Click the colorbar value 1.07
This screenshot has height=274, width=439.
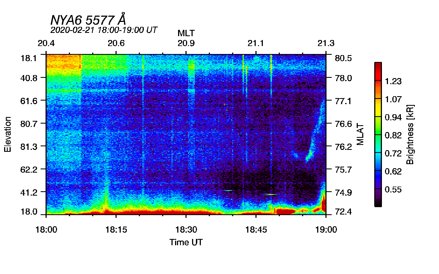[393, 99]
